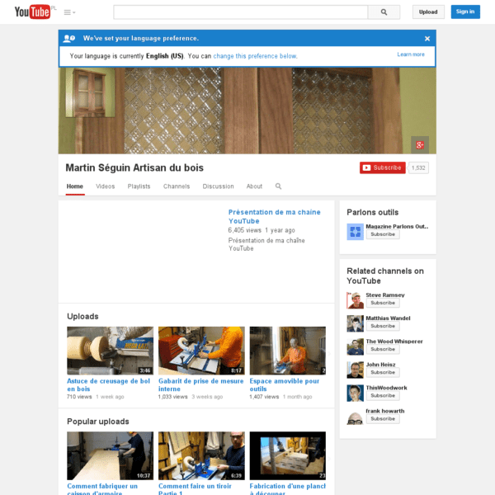Image resolution: width=495 pixels, height=495 pixels.
Task: Click the change this preference link
Action: [255, 56]
